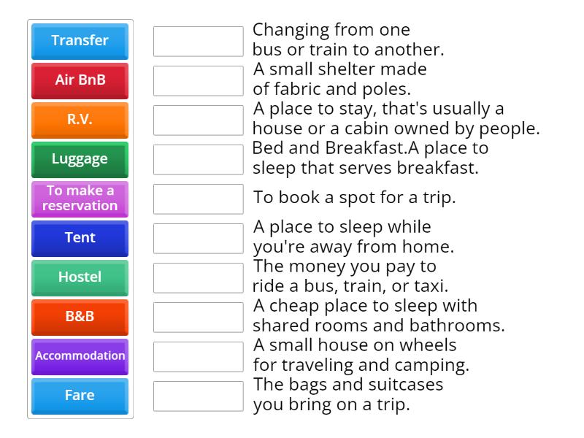
Task: Choose the 'To make a reservation' tile
Action: 80,199
